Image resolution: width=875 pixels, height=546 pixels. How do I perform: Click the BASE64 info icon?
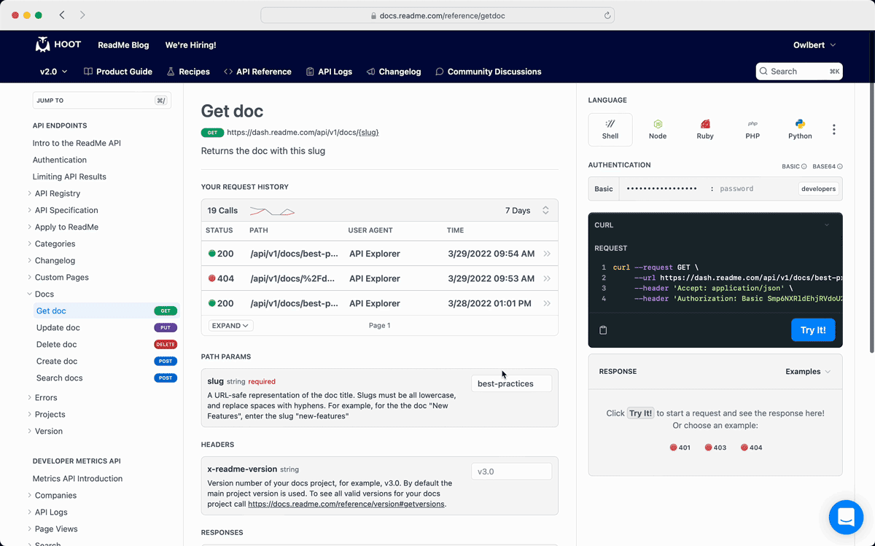coord(840,167)
